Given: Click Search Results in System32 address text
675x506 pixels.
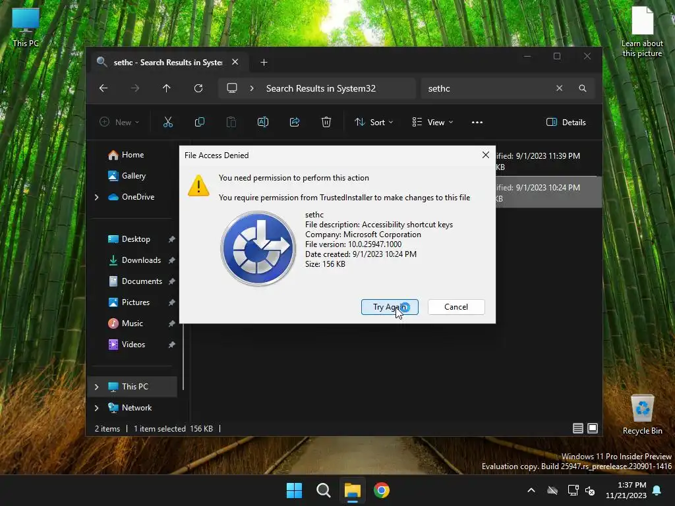Looking at the screenshot, I should click(321, 88).
